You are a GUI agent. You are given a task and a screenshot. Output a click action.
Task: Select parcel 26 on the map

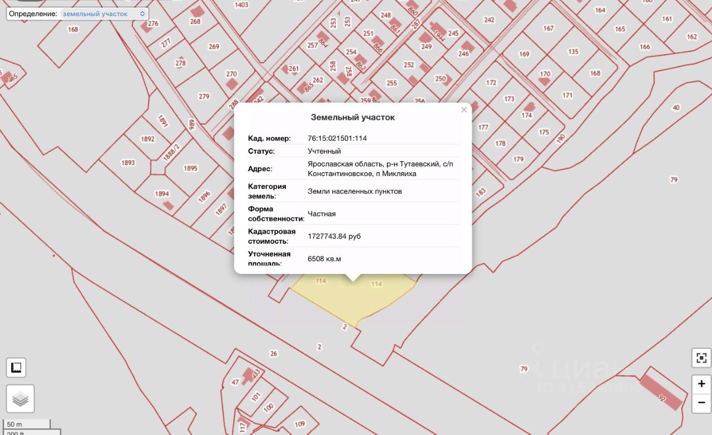pos(273,353)
